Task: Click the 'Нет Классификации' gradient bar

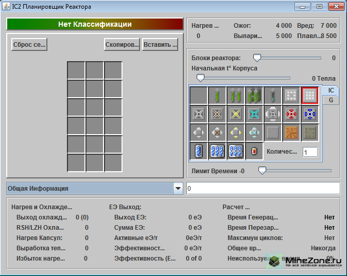Action: point(95,24)
